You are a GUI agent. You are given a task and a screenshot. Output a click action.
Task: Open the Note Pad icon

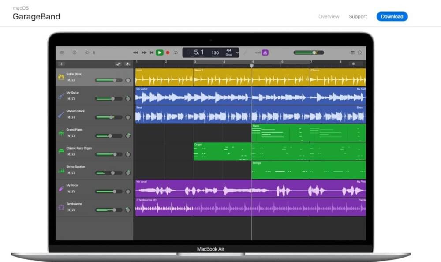point(352,52)
